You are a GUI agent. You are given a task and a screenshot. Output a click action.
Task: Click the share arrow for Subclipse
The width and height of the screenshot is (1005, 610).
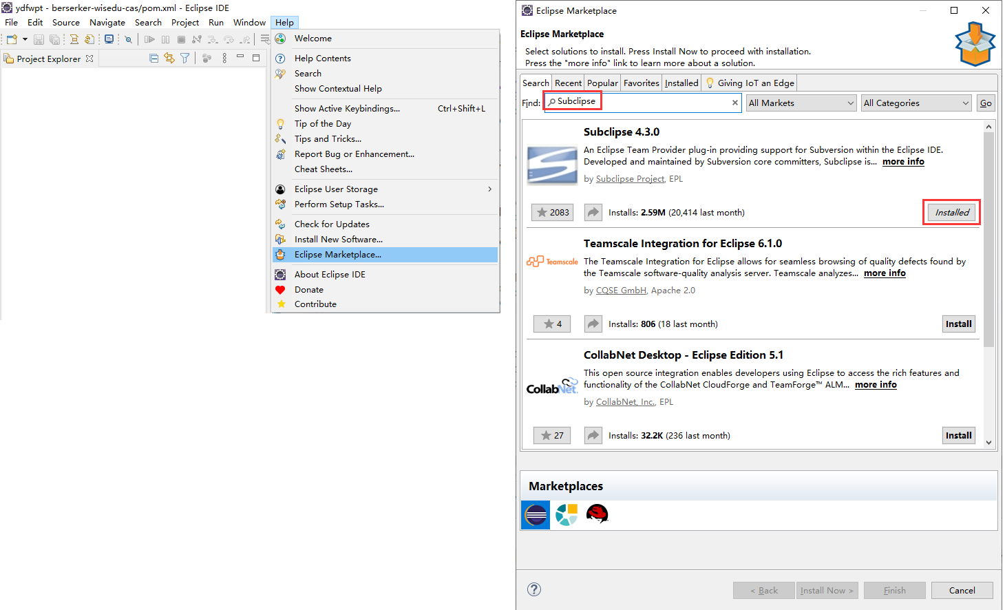click(x=593, y=213)
